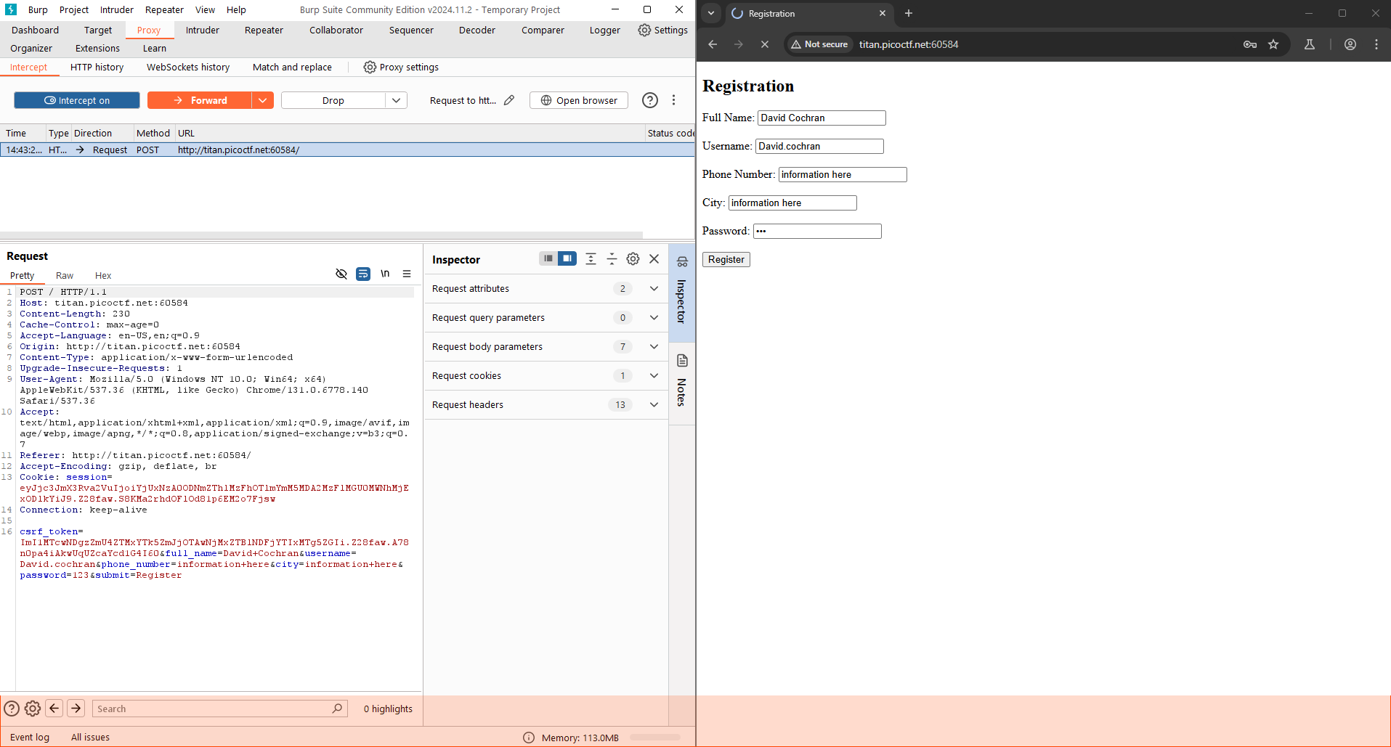Click Inspector expand all sections icon
The width and height of the screenshot is (1391, 747).
[591, 258]
